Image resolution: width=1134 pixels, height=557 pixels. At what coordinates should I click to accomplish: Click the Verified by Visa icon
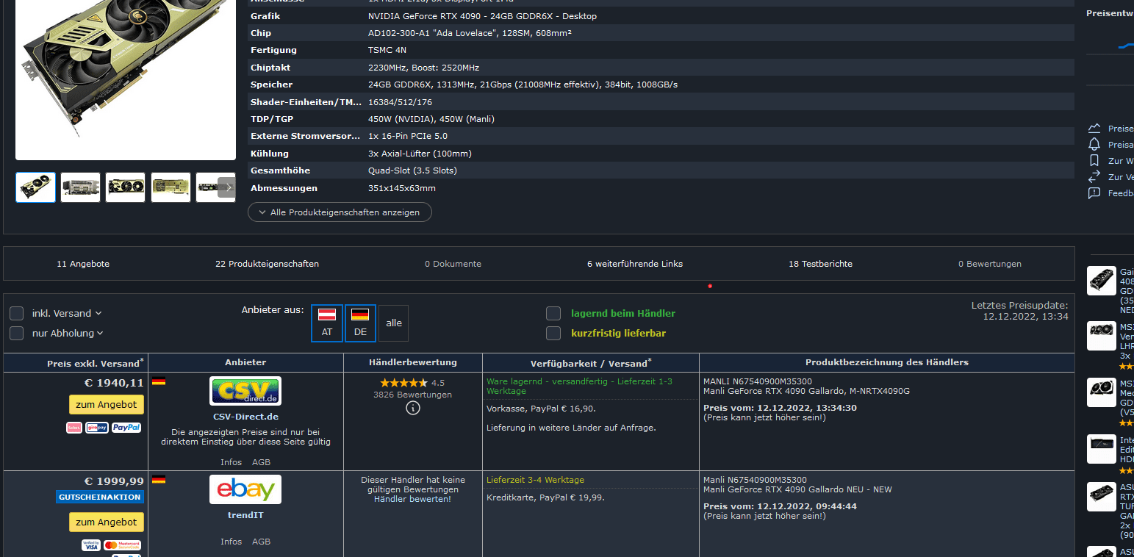coord(91,545)
